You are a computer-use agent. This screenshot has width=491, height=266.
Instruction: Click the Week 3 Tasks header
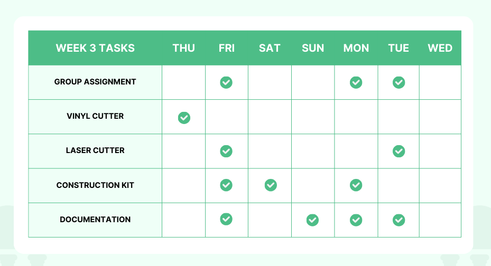95,48
